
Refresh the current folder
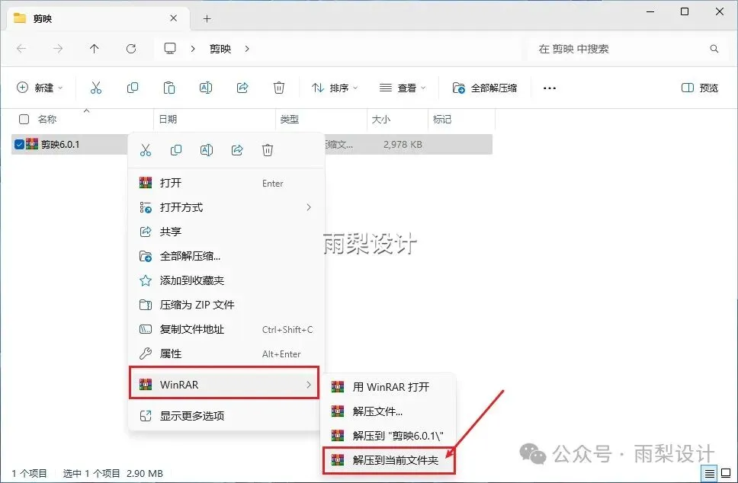click(131, 49)
